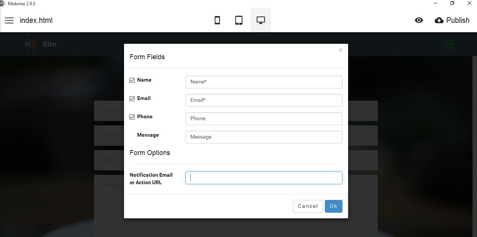The height and width of the screenshot is (237, 477).
Task: Uncheck the Phone checkbox
Action: [x=132, y=116]
